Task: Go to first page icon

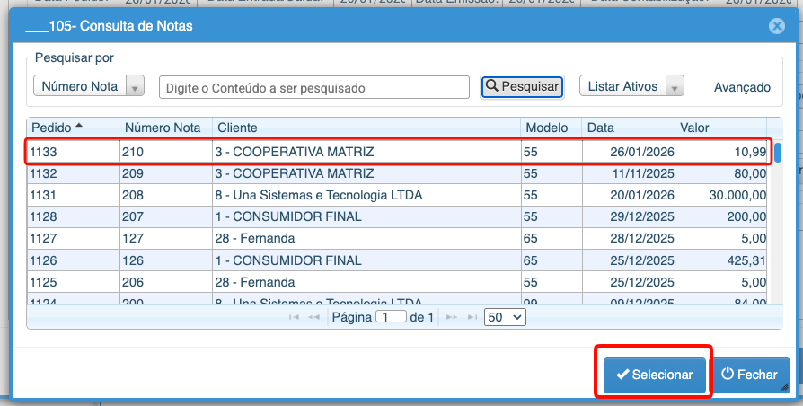Action: (x=293, y=318)
